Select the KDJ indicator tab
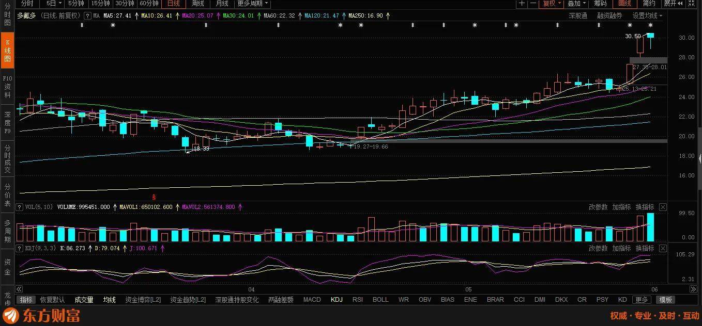Screen dimensions: 702x326 tap(337, 300)
